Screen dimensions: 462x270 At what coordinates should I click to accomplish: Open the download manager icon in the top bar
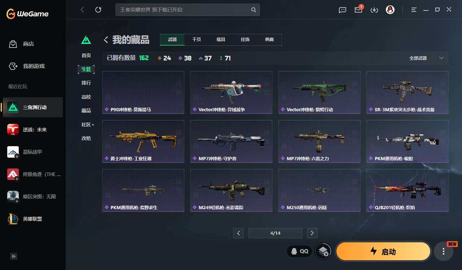click(x=374, y=10)
